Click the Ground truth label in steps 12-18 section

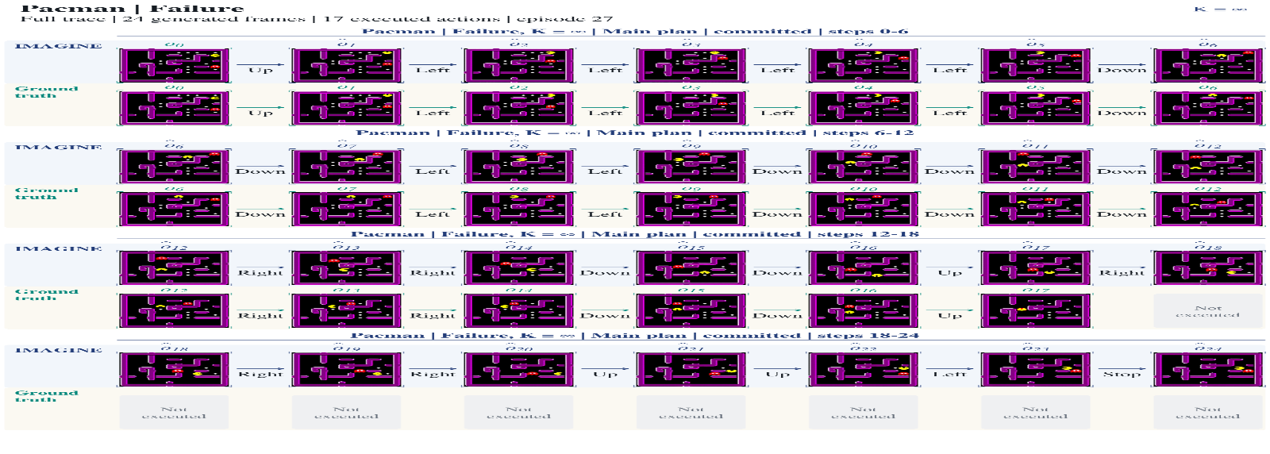tap(46, 294)
